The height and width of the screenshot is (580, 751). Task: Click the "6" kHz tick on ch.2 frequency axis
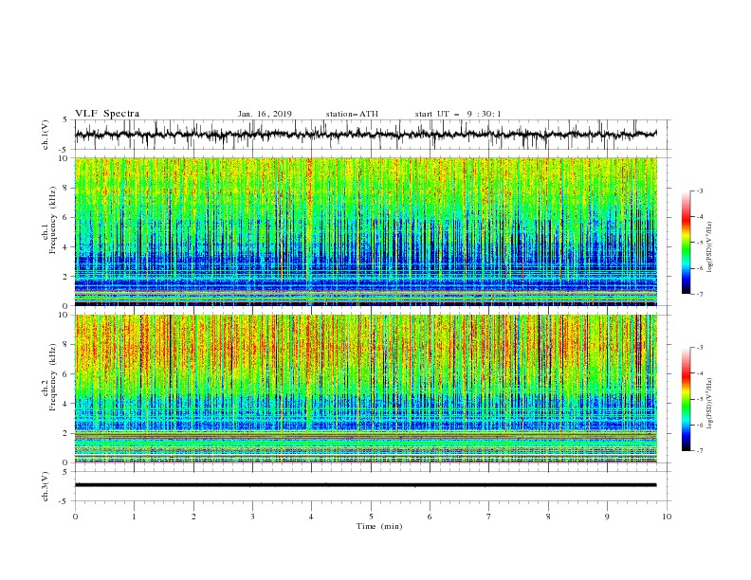pyautogui.click(x=67, y=374)
